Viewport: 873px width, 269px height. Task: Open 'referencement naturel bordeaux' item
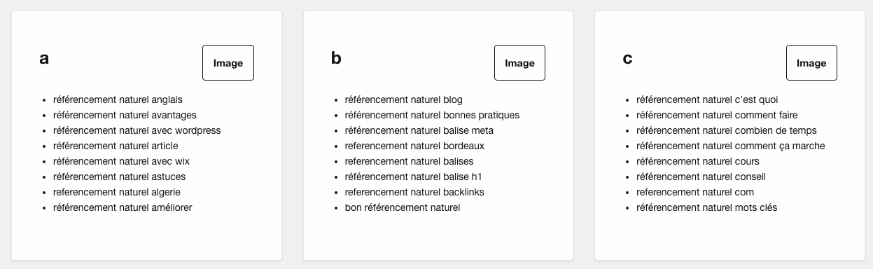414,146
